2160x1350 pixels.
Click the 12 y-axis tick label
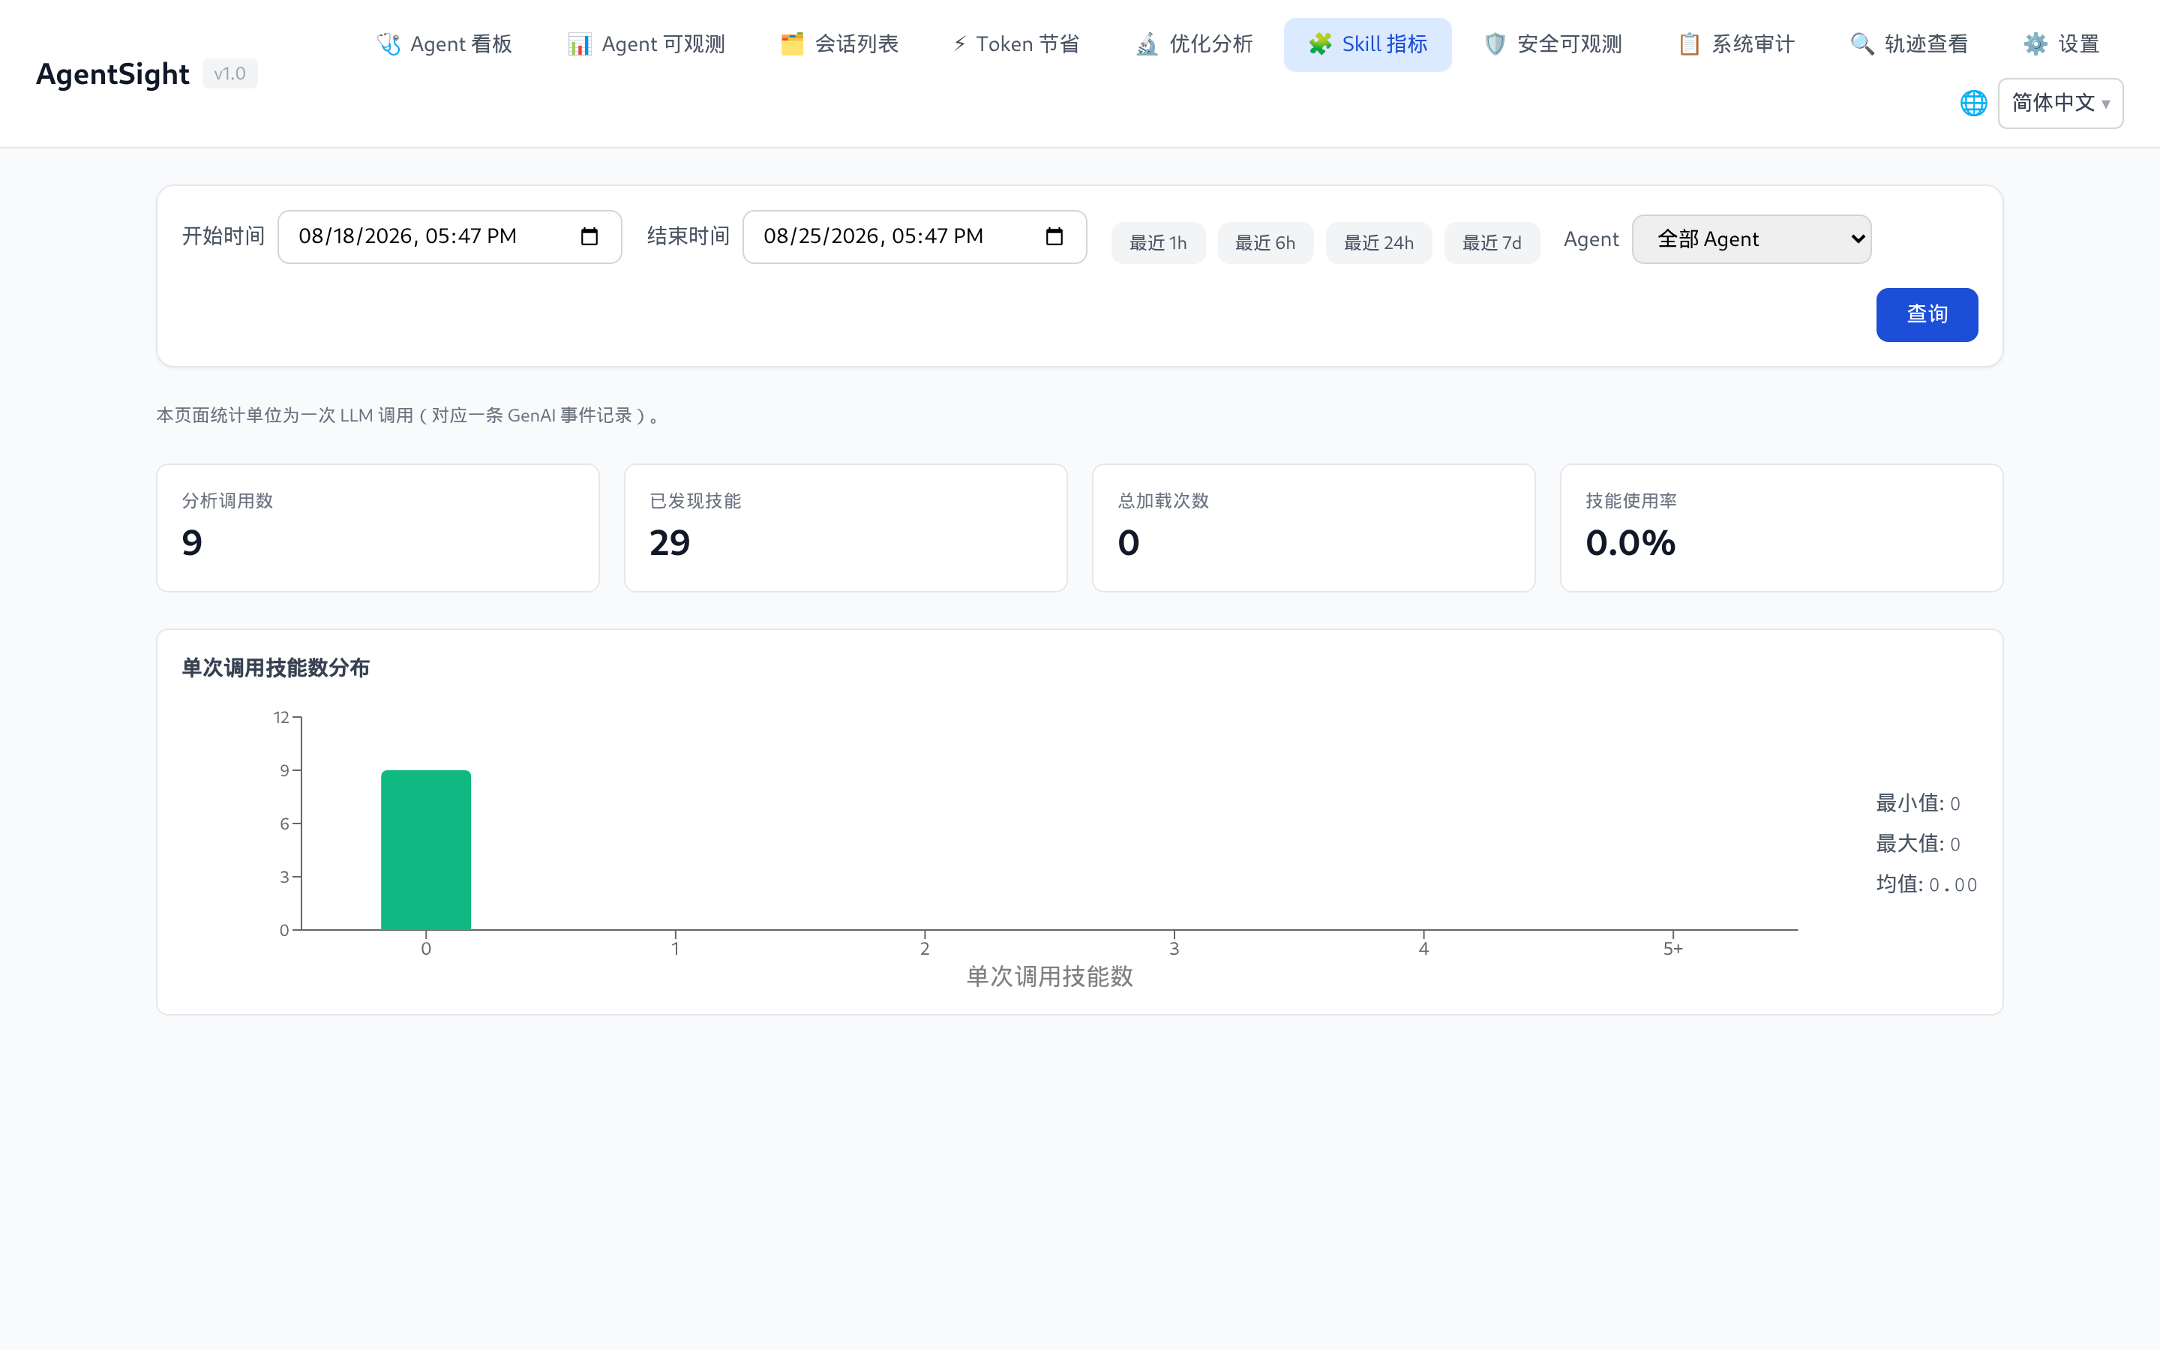pyautogui.click(x=281, y=717)
